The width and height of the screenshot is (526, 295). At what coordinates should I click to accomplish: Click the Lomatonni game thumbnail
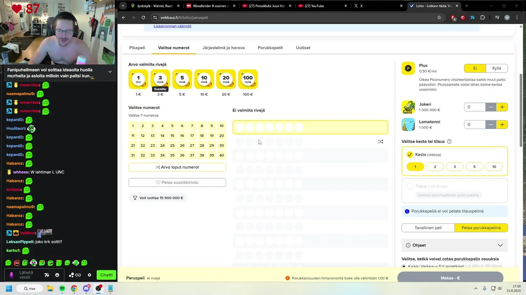(408, 125)
